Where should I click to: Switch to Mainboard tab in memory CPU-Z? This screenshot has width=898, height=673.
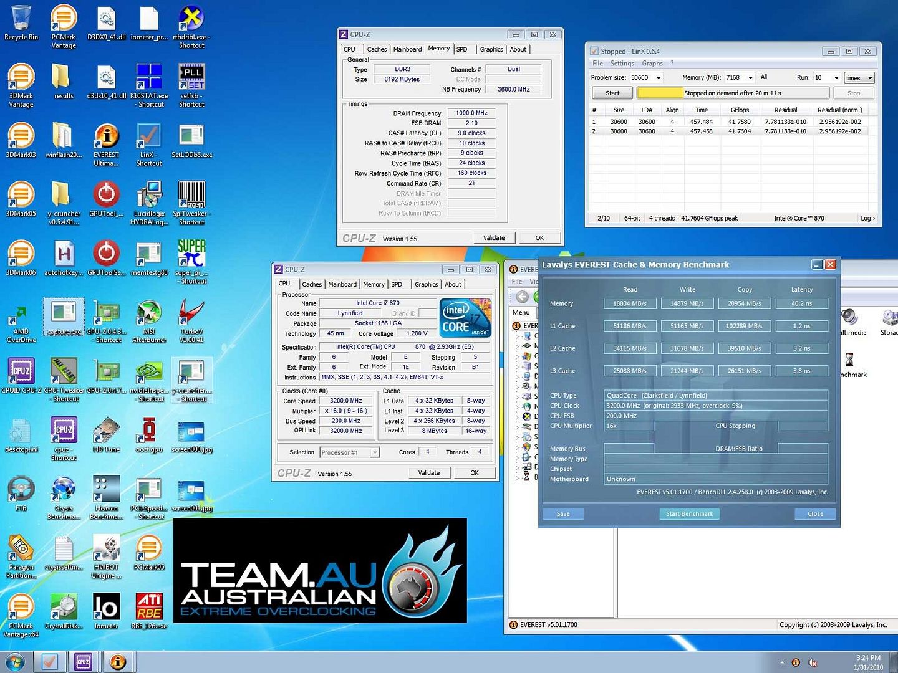[407, 49]
